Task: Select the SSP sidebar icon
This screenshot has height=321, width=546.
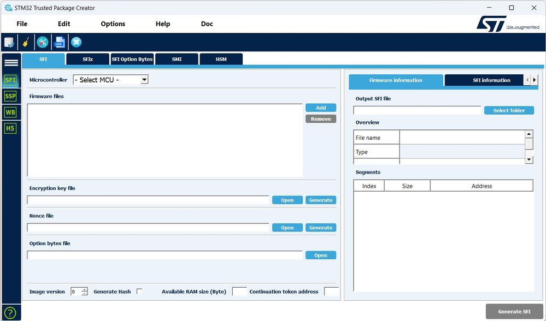Action: click(x=10, y=96)
